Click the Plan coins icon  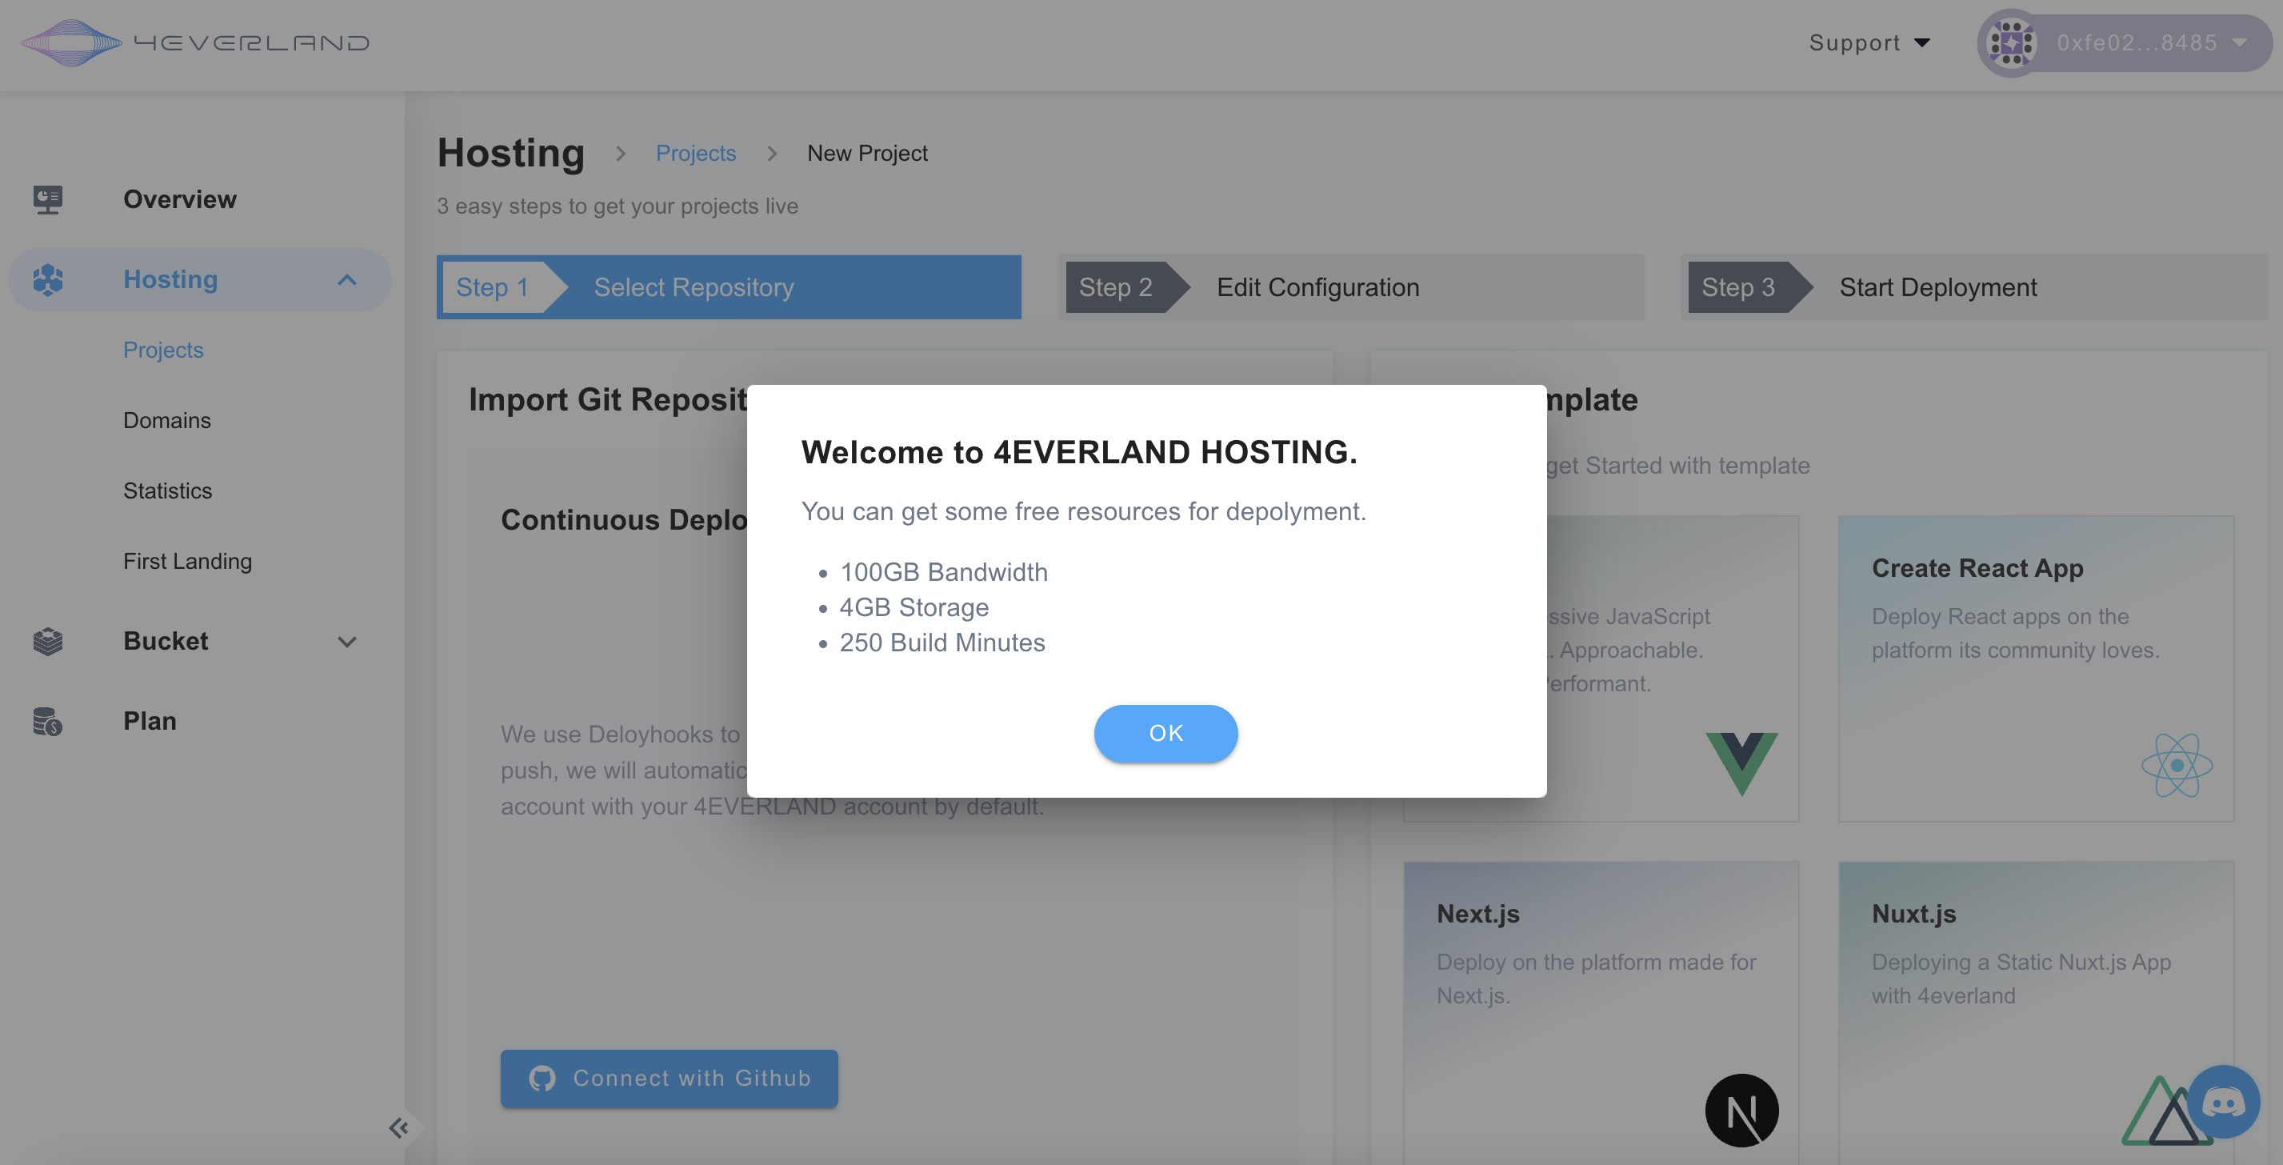point(48,721)
